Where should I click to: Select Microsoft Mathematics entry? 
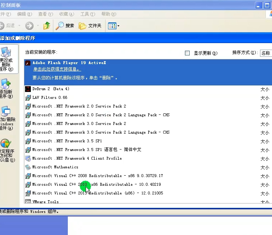click(148, 167)
